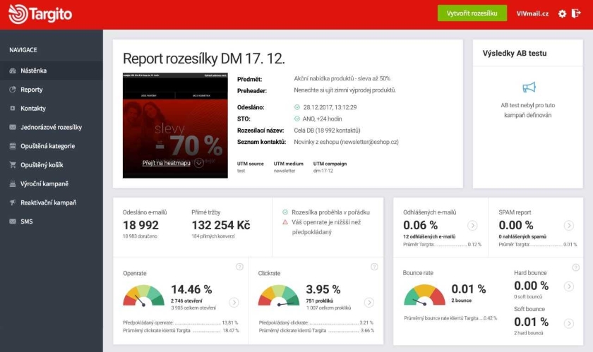
Task: Click report title 'Report rozesílky DM 17. 12.'
Action: click(x=204, y=59)
